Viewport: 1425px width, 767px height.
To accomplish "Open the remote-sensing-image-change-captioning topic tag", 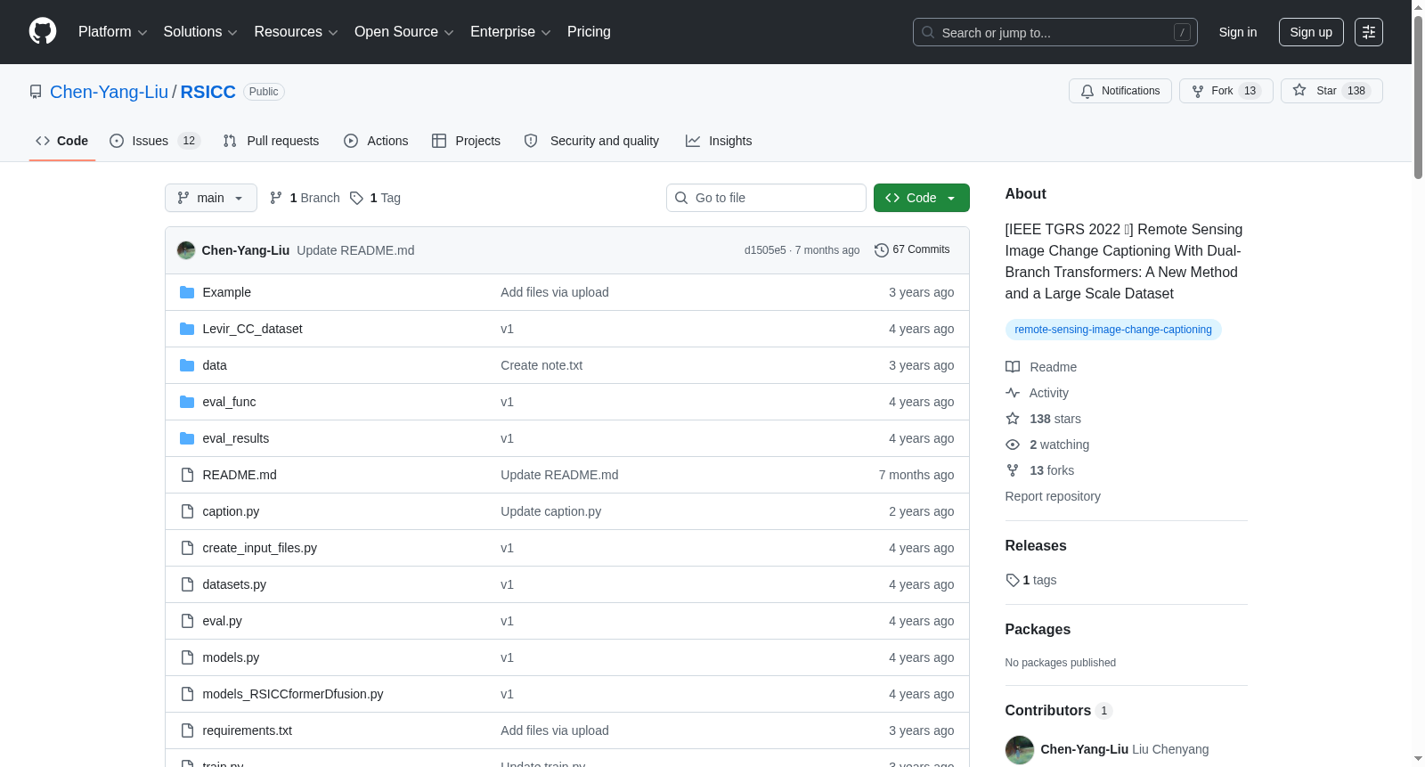I will point(1113,330).
